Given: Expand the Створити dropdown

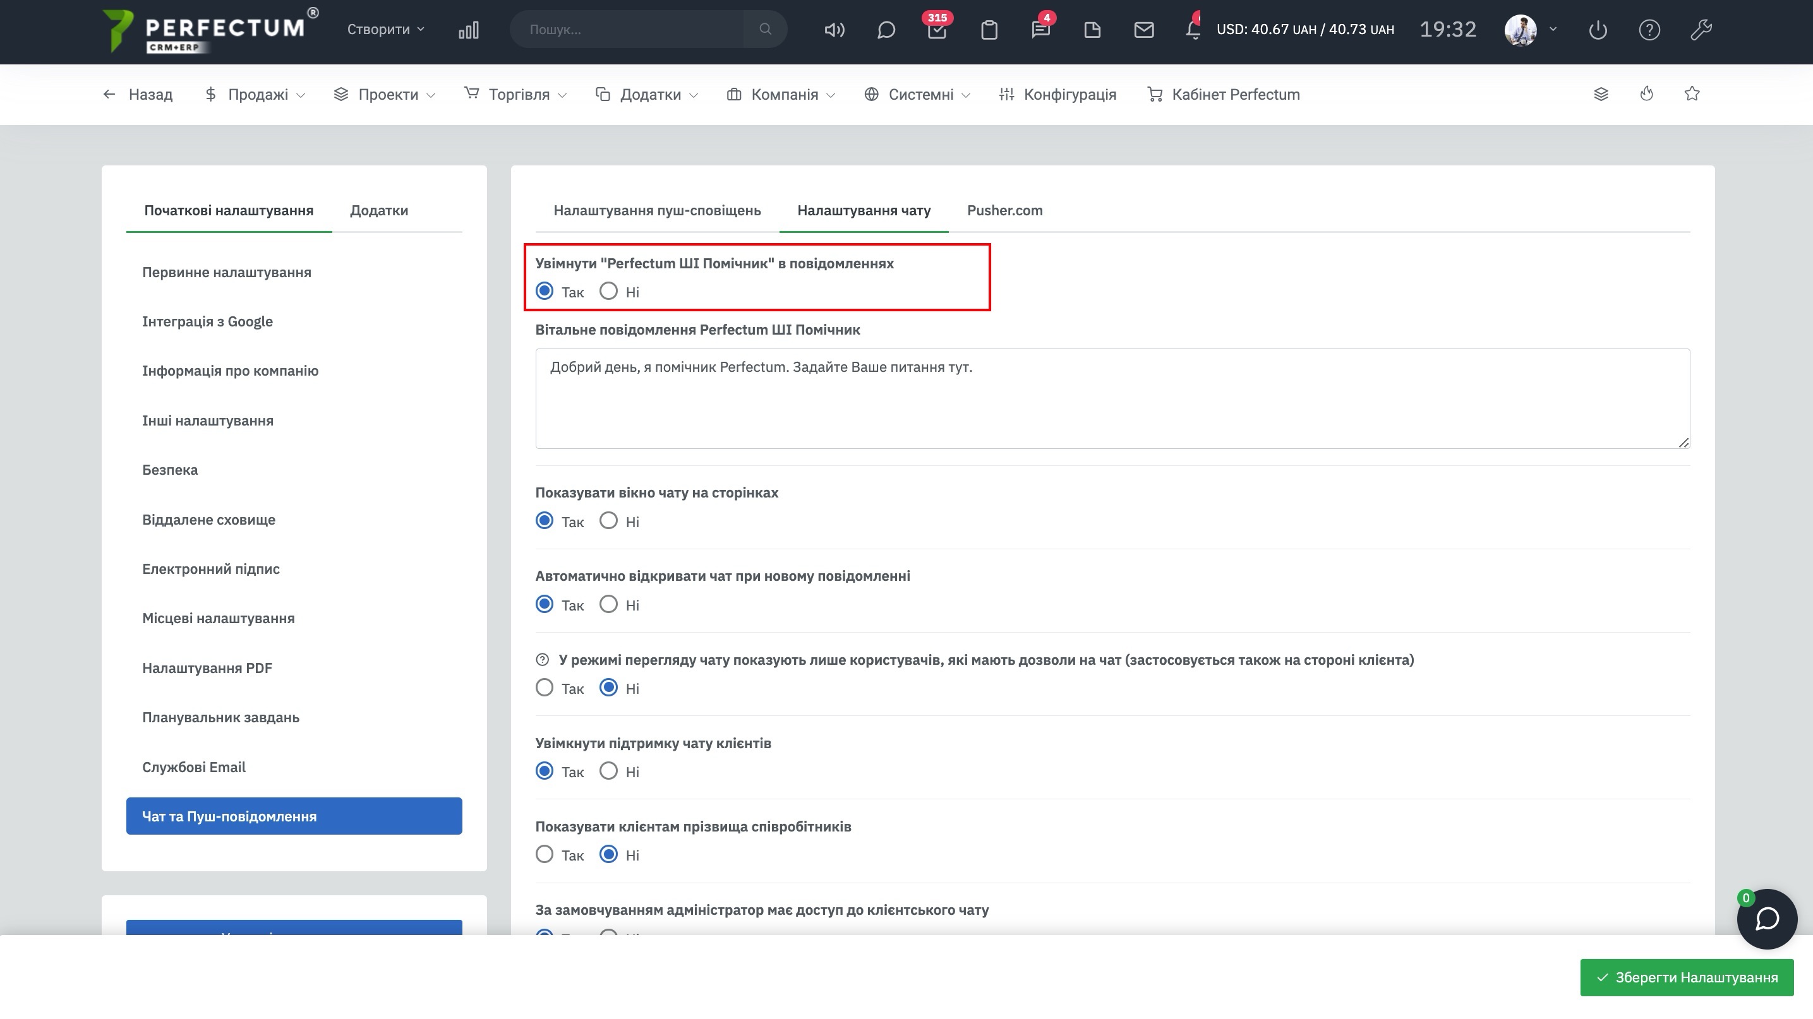Looking at the screenshot, I should (385, 30).
